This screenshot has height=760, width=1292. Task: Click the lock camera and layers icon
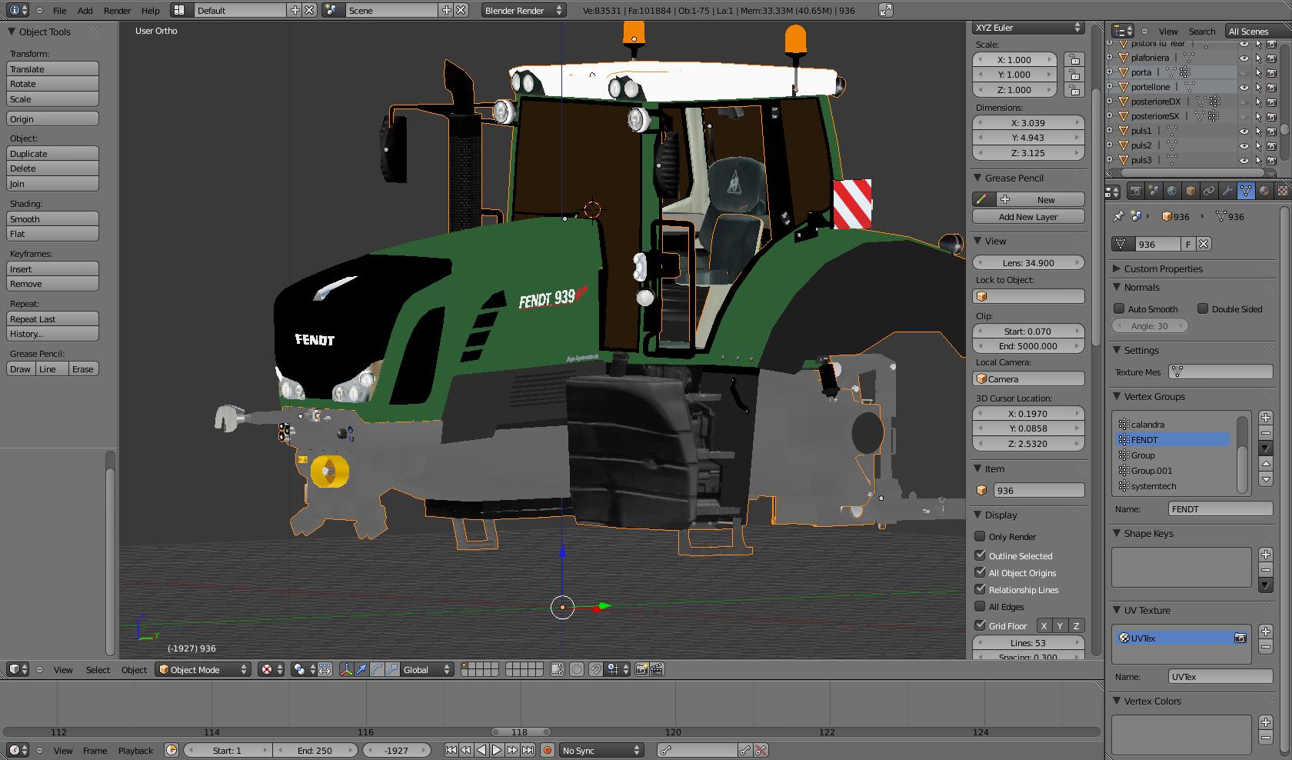click(558, 669)
